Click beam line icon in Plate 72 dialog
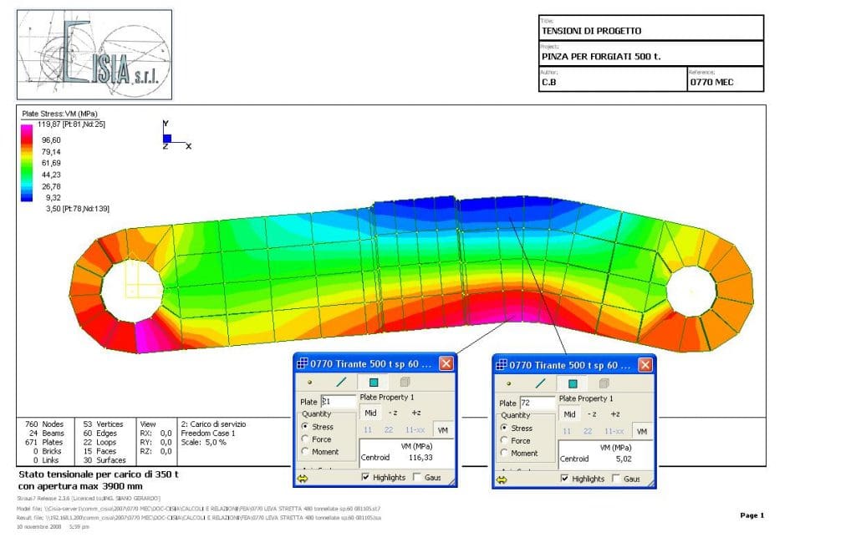 pyautogui.click(x=541, y=383)
